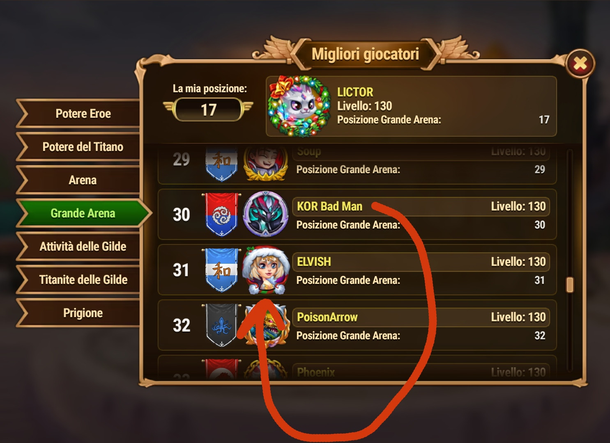Image resolution: width=610 pixels, height=443 pixels.
Task: Click the rank 29 player's laurel-framed avatar
Action: pos(266,163)
